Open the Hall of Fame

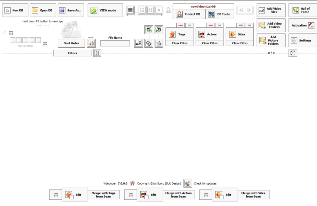click(x=303, y=10)
